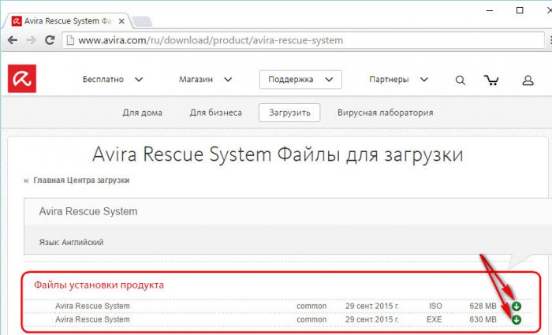Select Avira Rescue System name in EXE row
This screenshot has height=335, width=552.
92,319
